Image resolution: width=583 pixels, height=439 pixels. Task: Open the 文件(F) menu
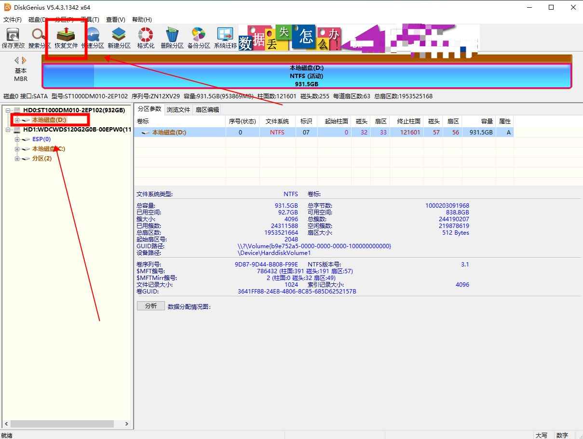click(x=13, y=20)
